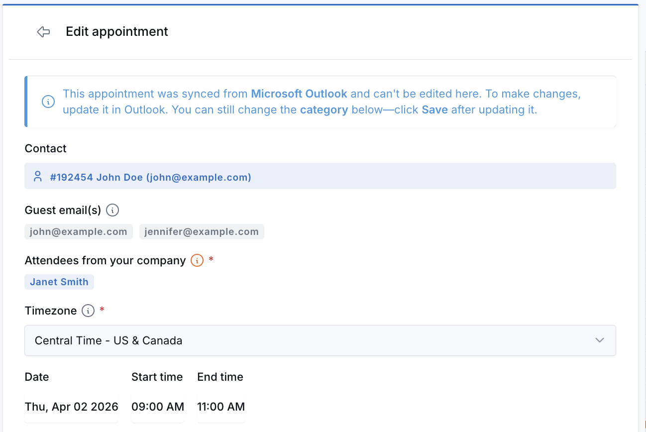Click the bolded Save text in the banner
This screenshot has height=432, width=646.
click(434, 109)
